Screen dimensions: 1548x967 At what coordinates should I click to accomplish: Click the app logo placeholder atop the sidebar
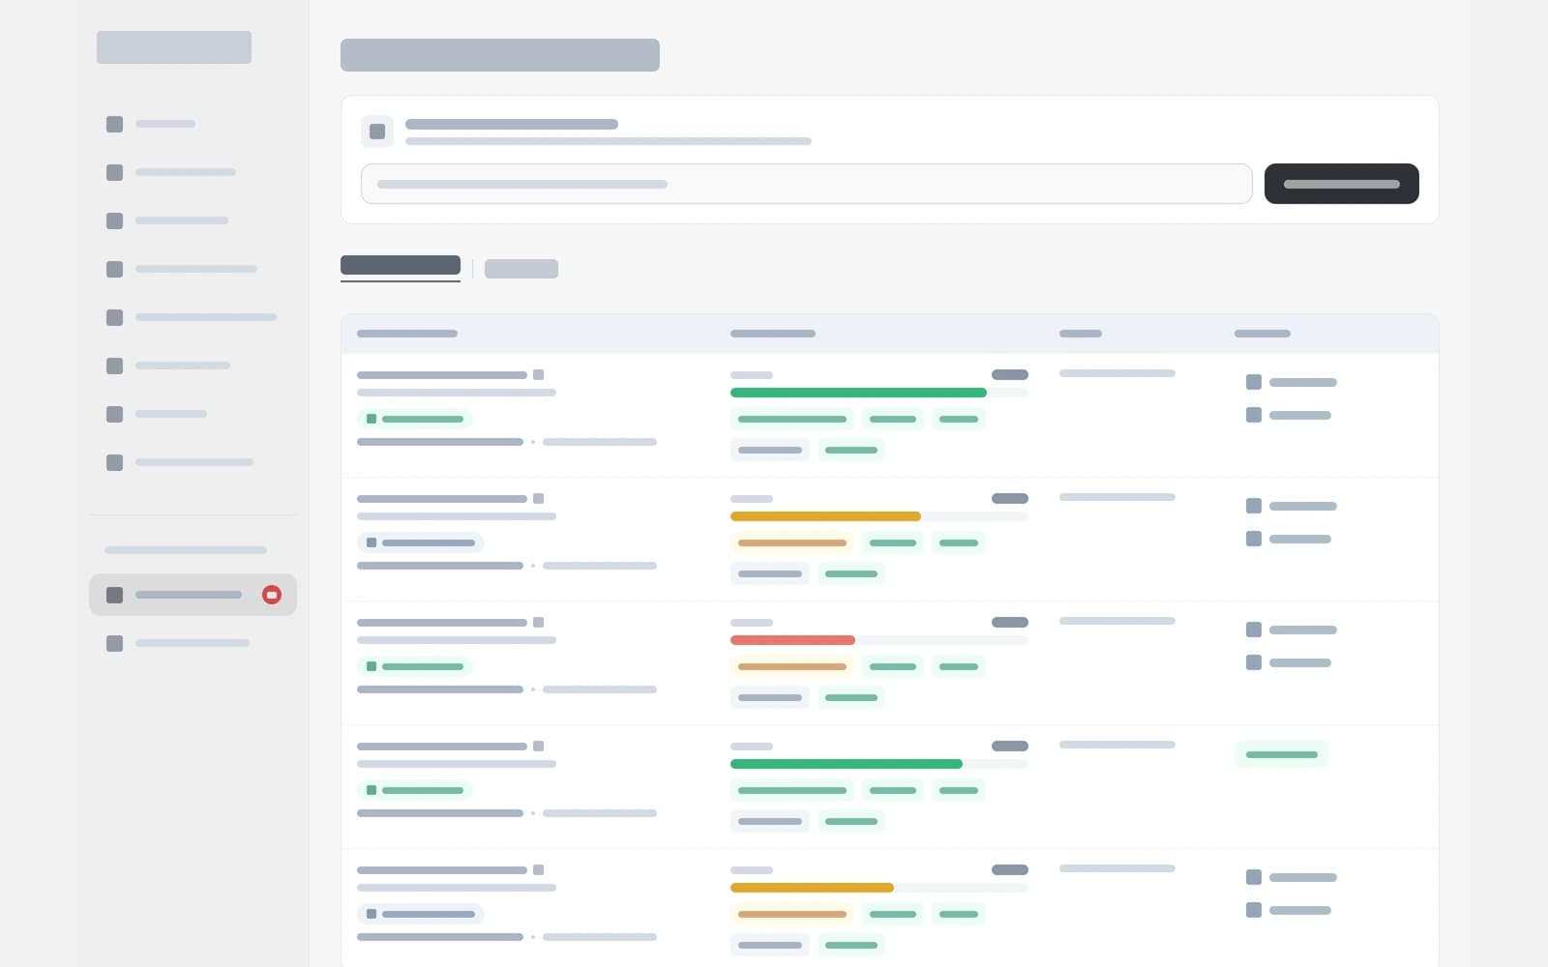174,47
